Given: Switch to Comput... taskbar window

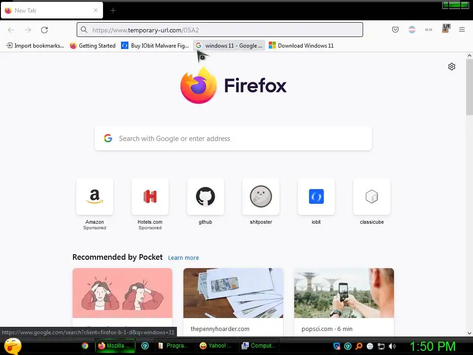Looking at the screenshot, I should (259, 346).
